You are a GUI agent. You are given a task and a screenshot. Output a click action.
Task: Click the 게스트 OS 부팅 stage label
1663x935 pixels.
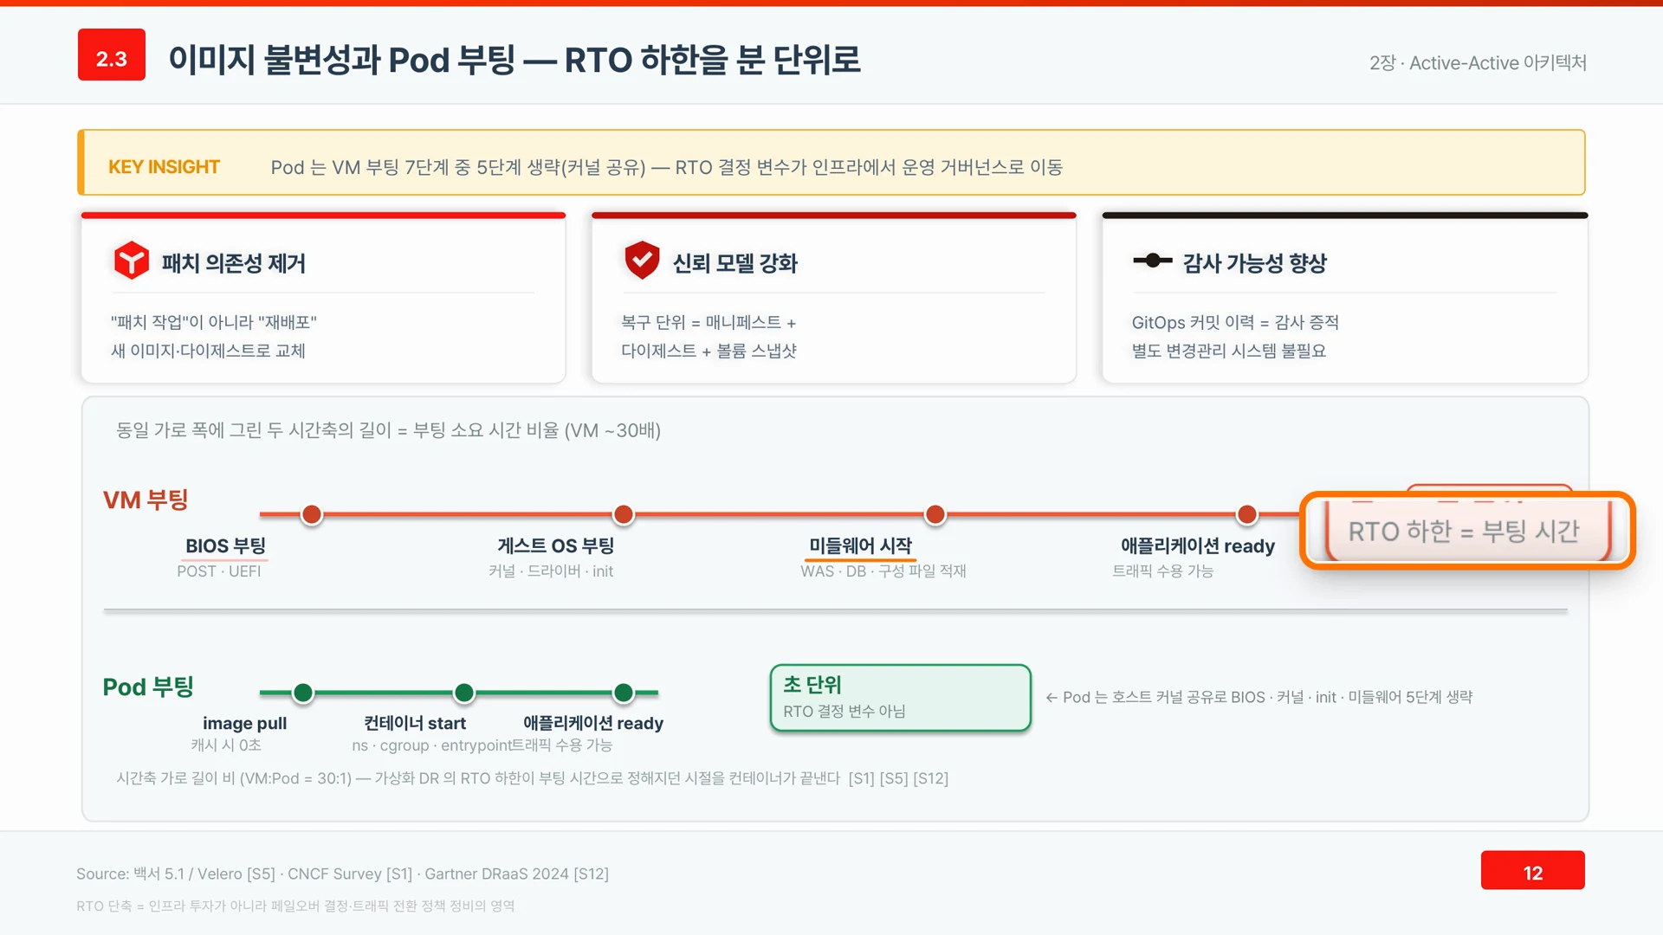(x=555, y=546)
